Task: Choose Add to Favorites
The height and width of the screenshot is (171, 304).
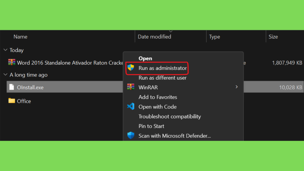Action: (x=158, y=97)
